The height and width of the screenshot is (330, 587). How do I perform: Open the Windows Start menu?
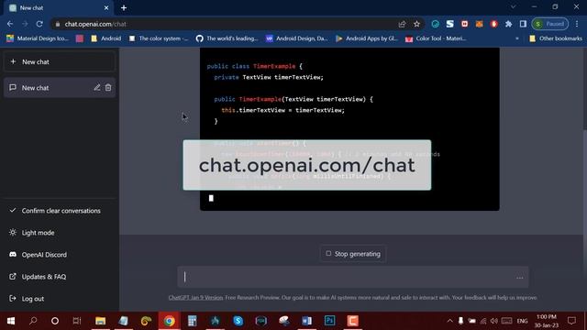tap(11, 321)
